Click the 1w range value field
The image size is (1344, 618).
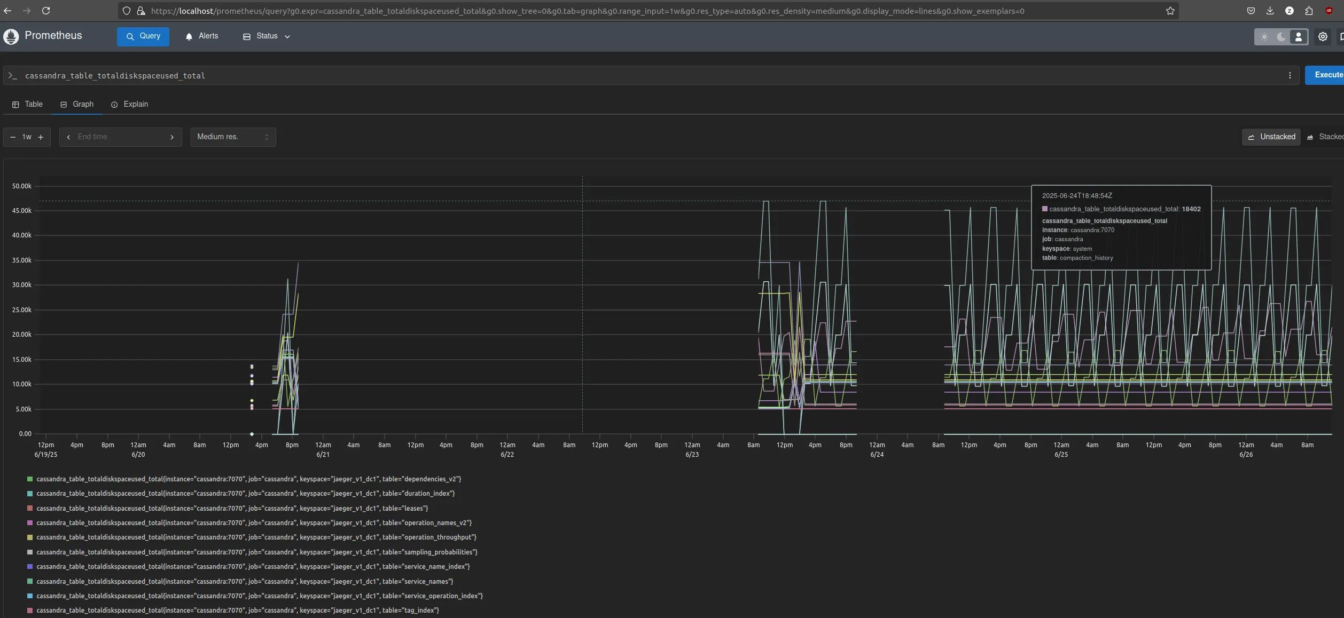click(27, 137)
